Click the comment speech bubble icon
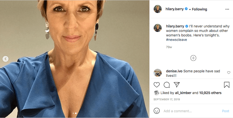This screenshot has width=233, height=118. coord(167,85)
